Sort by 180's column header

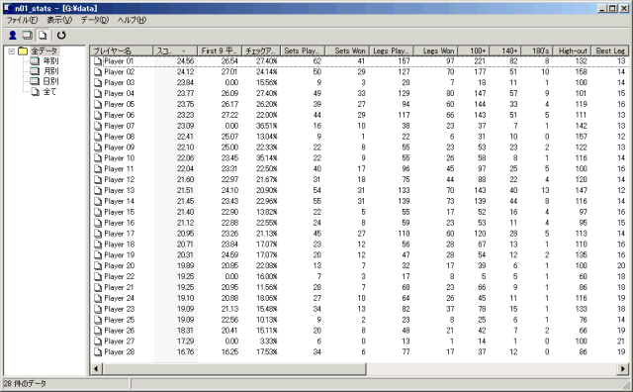pos(537,50)
